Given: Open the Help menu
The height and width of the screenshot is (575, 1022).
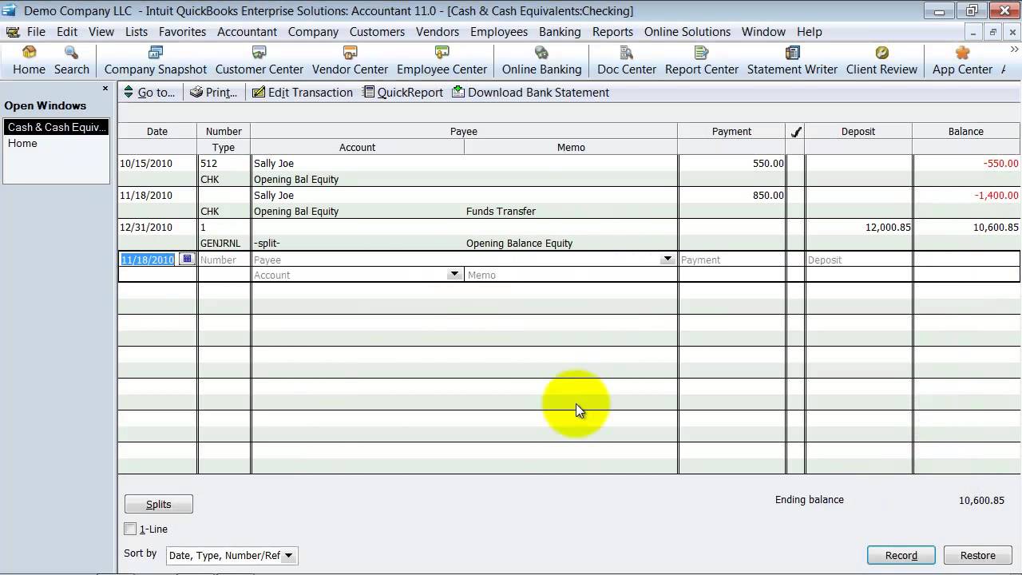Looking at the screenshot, I should click(x=809, y=32).
